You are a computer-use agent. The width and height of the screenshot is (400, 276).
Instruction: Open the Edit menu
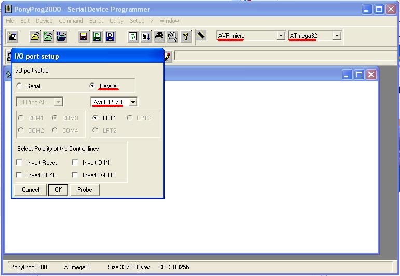click(25, 21)
